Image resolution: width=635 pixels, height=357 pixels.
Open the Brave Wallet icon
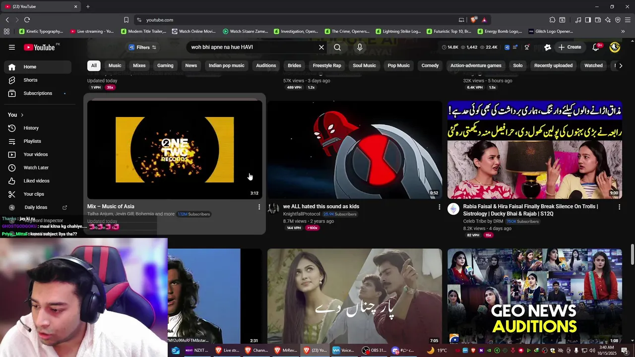point(598,20)
